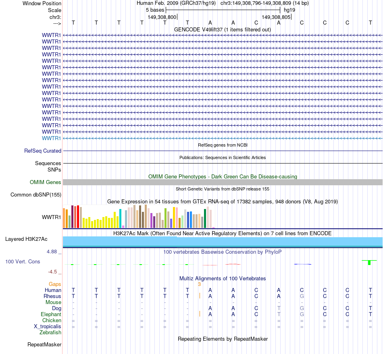The height and width of the screenshot is (354, 383).
Task: Click the Rhesus species label
Action: 52,296
